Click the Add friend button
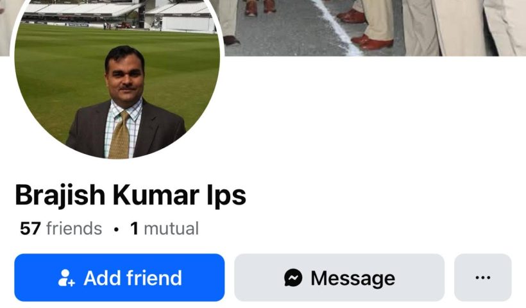 (x=119, y=277)
